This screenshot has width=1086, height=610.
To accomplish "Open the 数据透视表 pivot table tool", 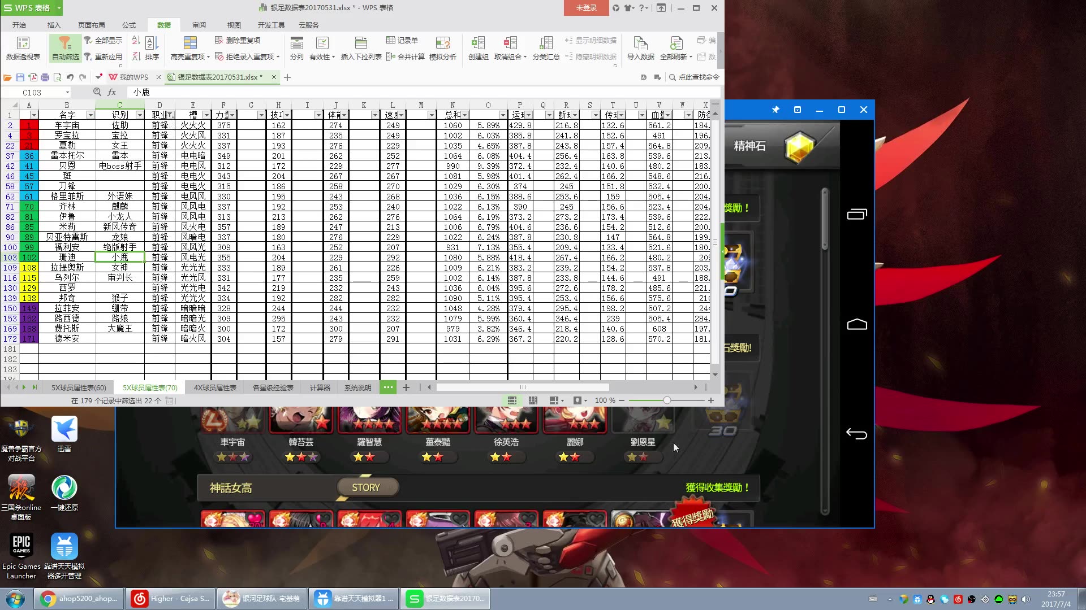I will click(23, 48).
